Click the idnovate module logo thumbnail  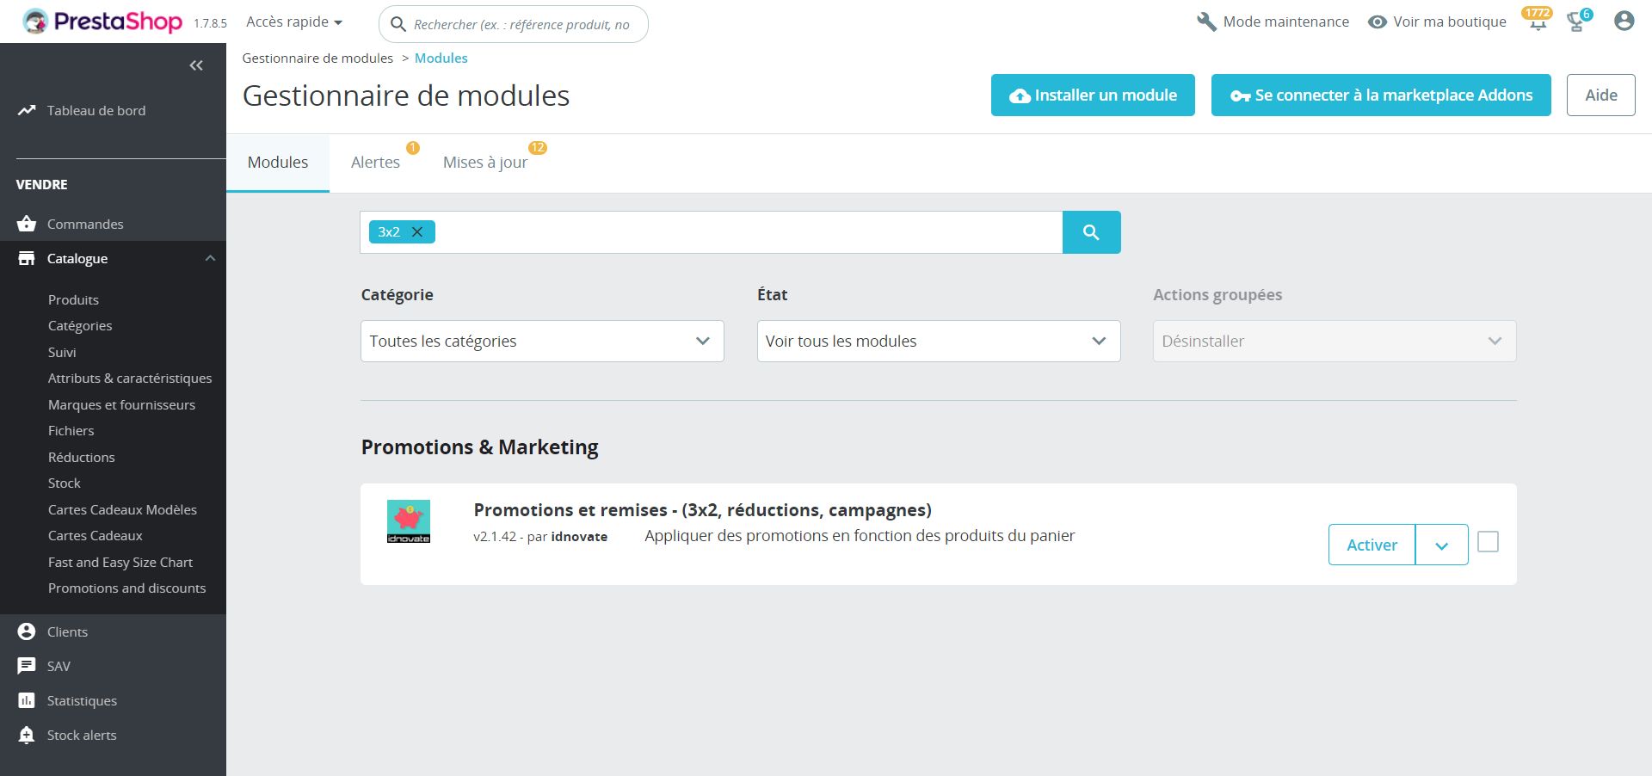point(409,521)
